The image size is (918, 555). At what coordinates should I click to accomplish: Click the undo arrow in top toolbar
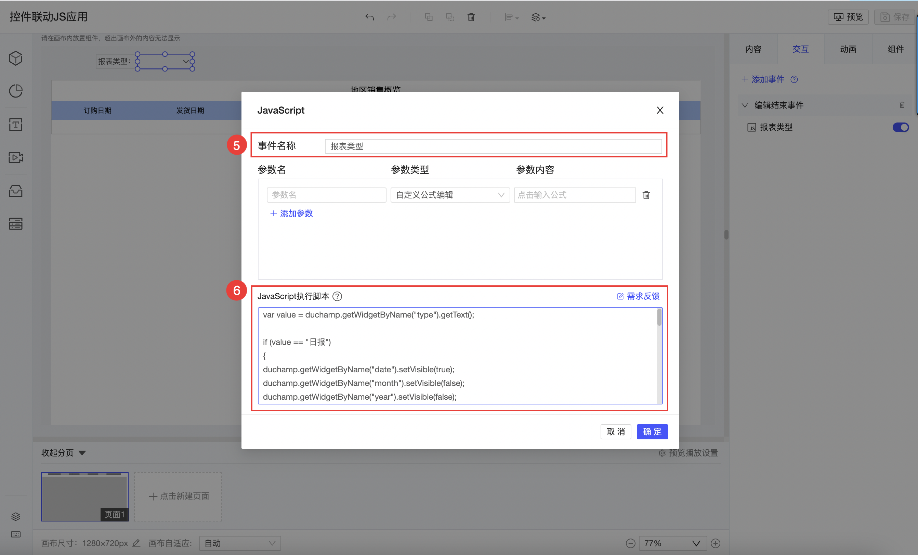click(369, 17)
